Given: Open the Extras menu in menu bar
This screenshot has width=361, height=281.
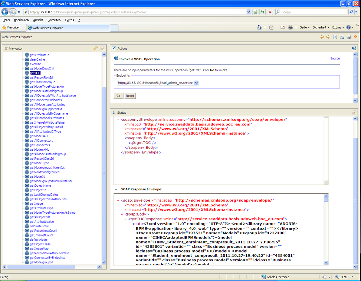Looking at the screenshot, I should pyautogui.click(x=69, y=20).
